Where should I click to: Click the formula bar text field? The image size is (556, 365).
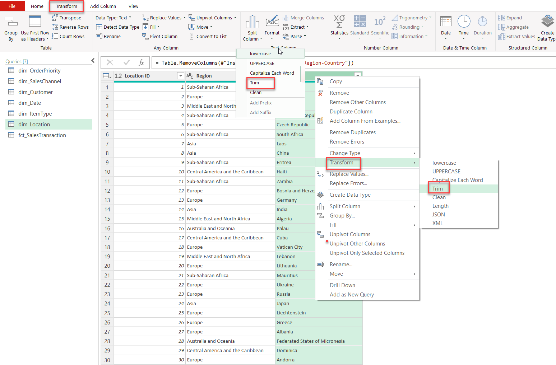354,63
